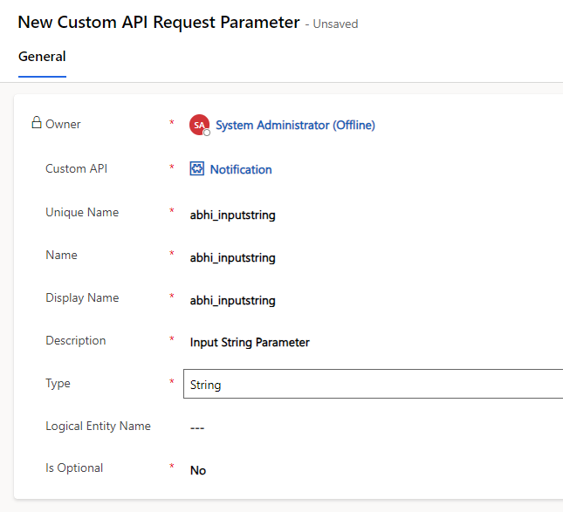Open the Notification custom API link
Screen dimensions: 563x512
241,169
